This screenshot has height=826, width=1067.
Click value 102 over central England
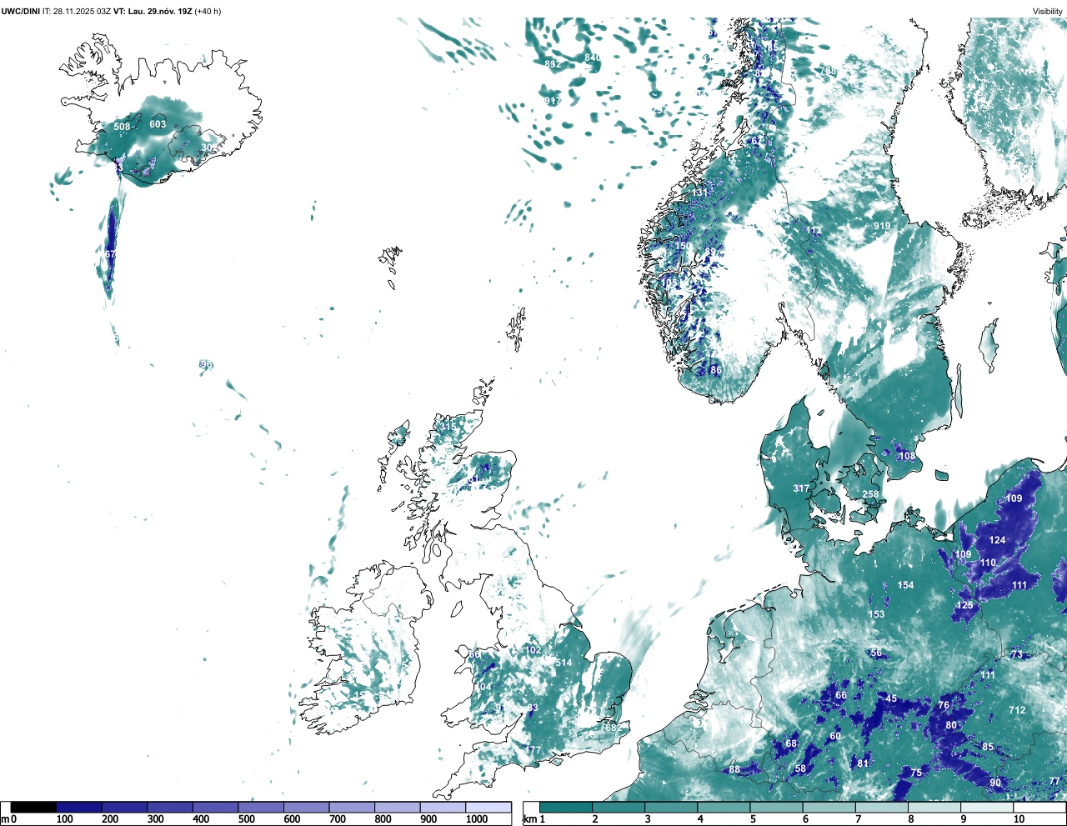pyautogui.click(x=533, y=650)
